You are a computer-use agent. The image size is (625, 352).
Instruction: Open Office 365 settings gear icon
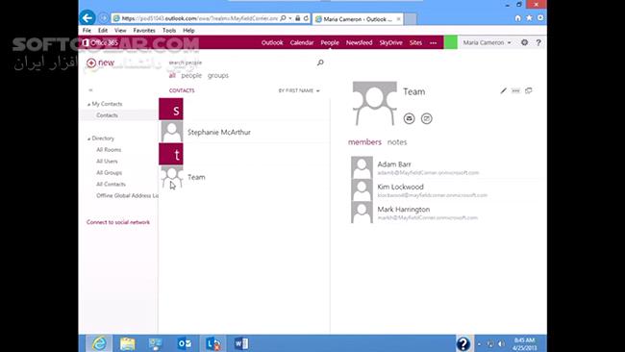pyautogui.click(x=525, y=42)
